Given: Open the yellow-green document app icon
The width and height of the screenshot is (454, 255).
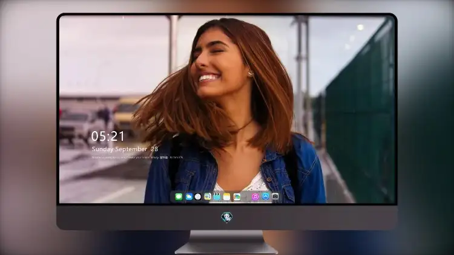Looking at the screenshot, I should [208, 197].
